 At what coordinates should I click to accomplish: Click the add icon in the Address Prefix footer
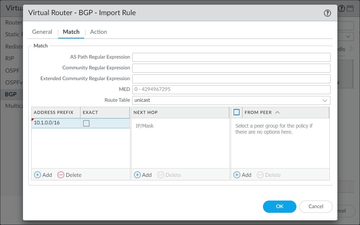tap(37, 175)
